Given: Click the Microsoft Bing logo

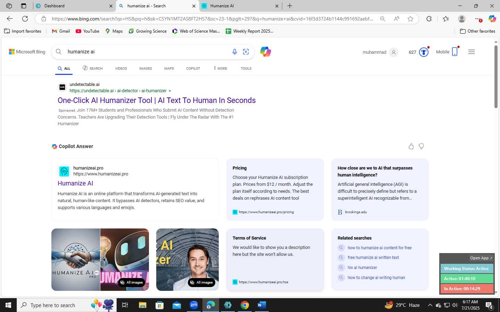Looking at the screenshot, I should coord(27,52).
